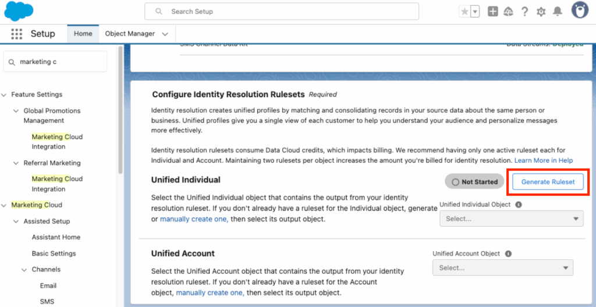596x307 pixels.
Task: Switch to the Home tab
Action: click(83, 34)
